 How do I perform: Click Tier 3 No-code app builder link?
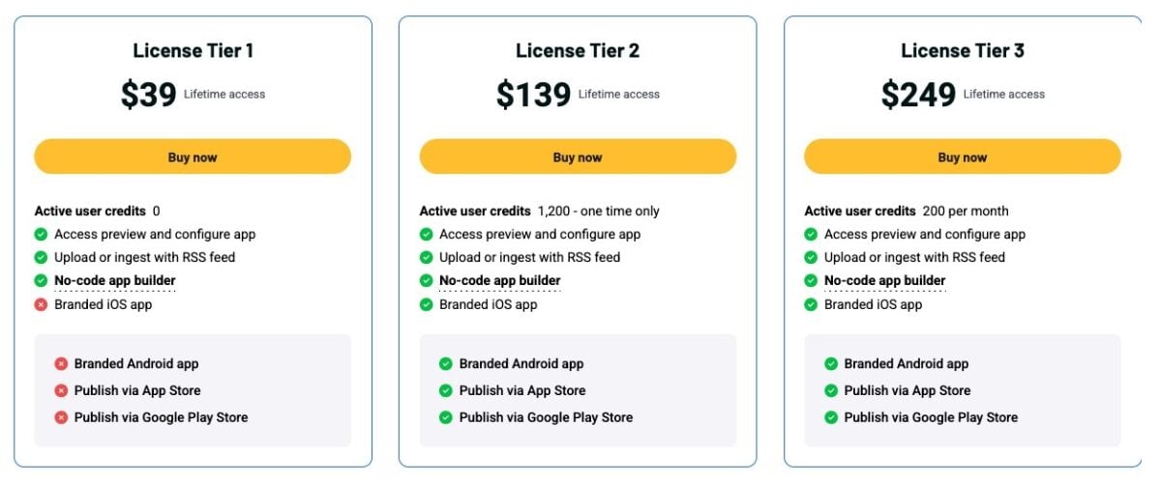pos(885,281)
